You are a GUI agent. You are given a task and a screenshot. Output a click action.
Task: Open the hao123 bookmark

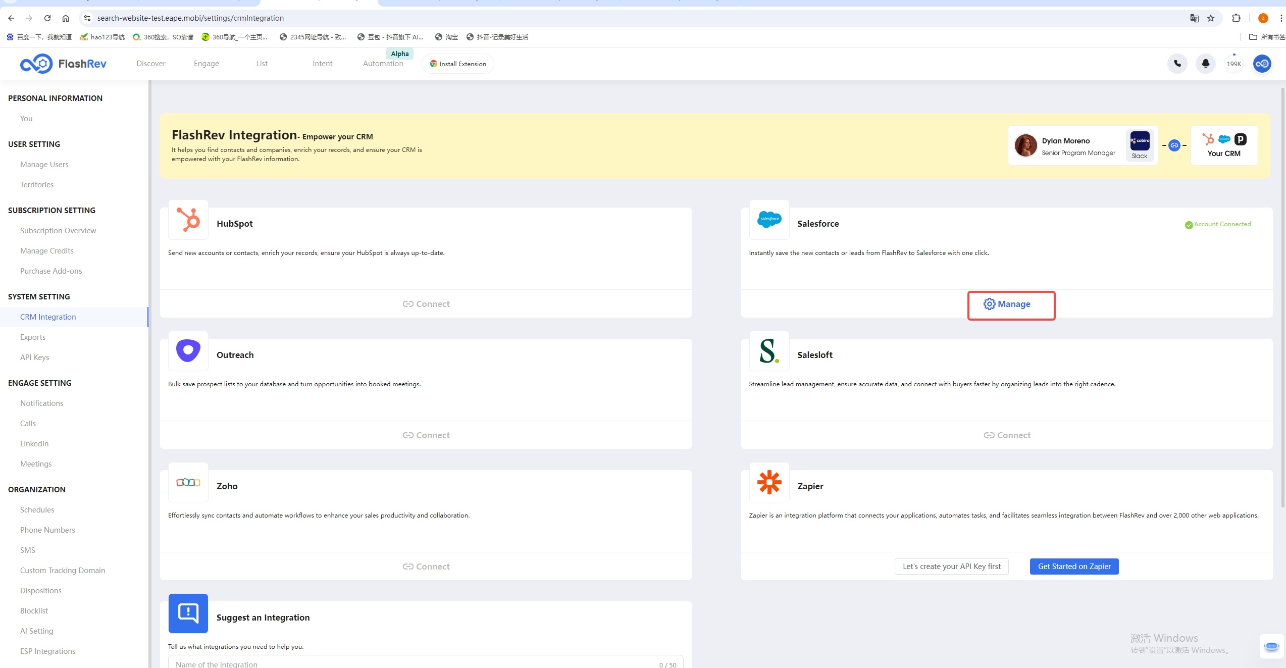tap(102, 37)
